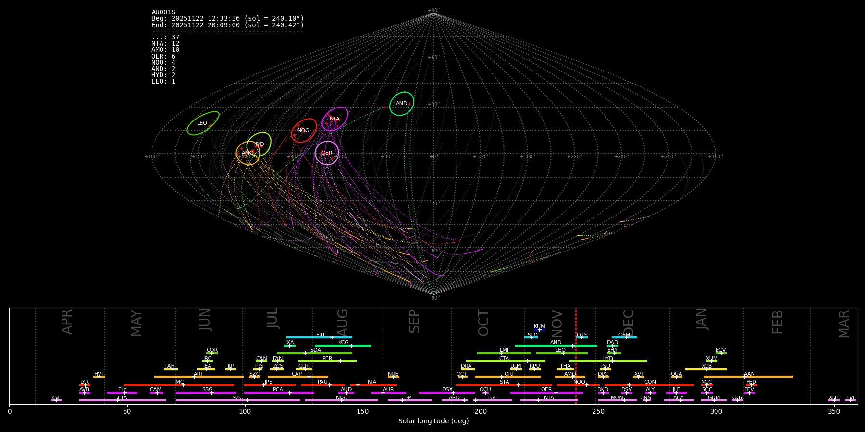Click the AND radiant ellipse on sky map

[402, 104]
